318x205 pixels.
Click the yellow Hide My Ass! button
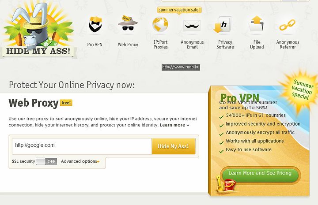(x=174, y=146)
